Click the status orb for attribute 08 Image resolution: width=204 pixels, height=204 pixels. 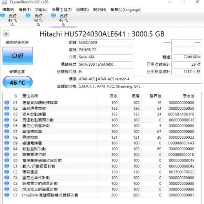tap(7, 137)
